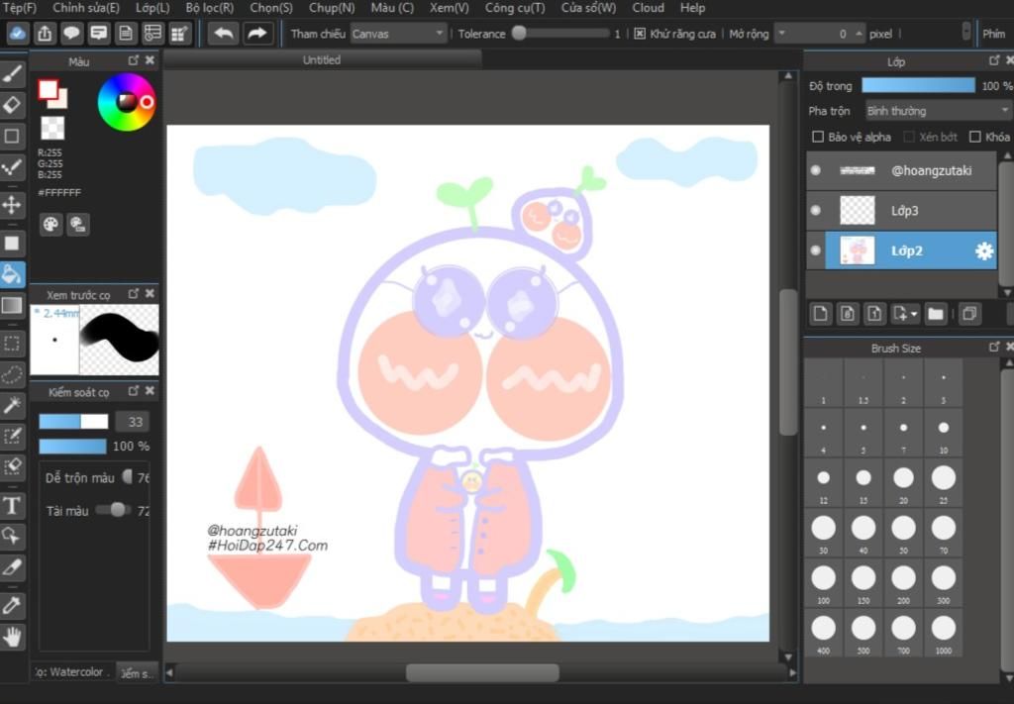The image size is (1014, 704).
Task: Pop out the Màu panel
Action: (x=134, y=60)
